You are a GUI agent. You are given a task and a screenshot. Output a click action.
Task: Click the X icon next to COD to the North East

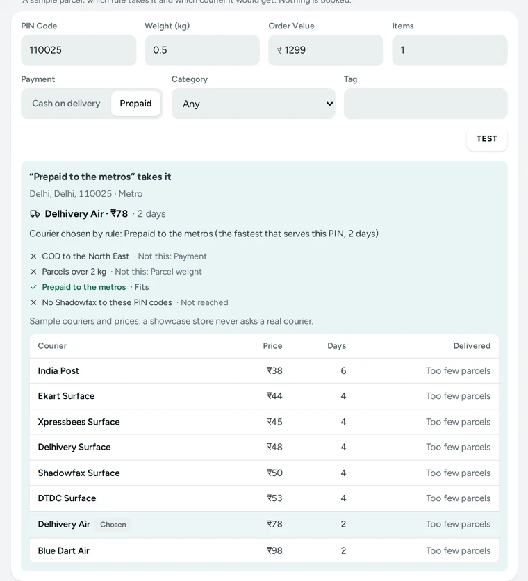(33, 256)
